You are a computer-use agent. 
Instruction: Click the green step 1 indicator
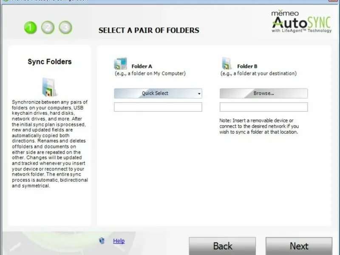[30, 28]
